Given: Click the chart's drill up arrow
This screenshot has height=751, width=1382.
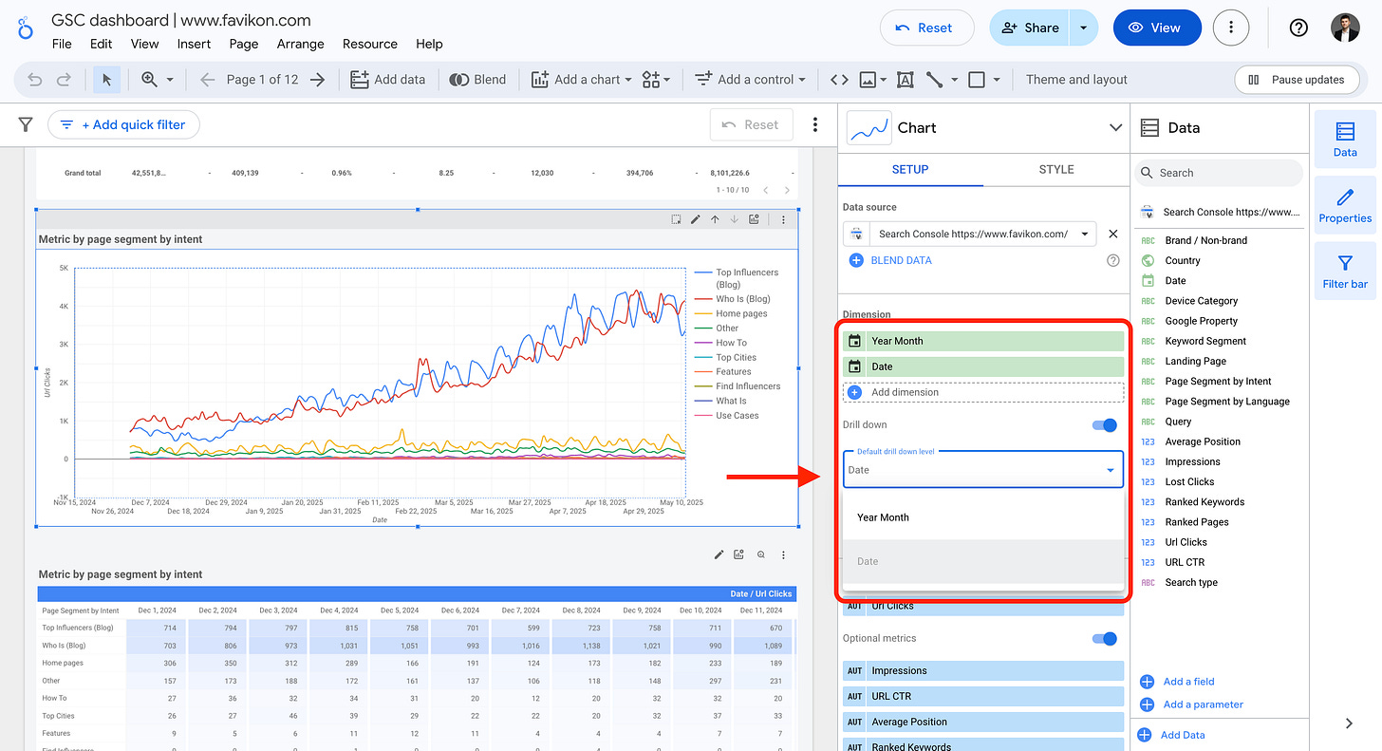Looking at the screenshot, I should pyautogui.click(x=715, y=219).
